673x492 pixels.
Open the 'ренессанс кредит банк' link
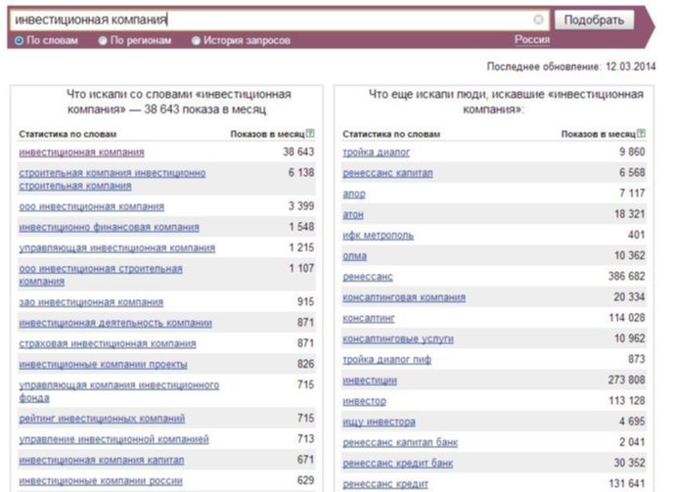pos(398,464)
